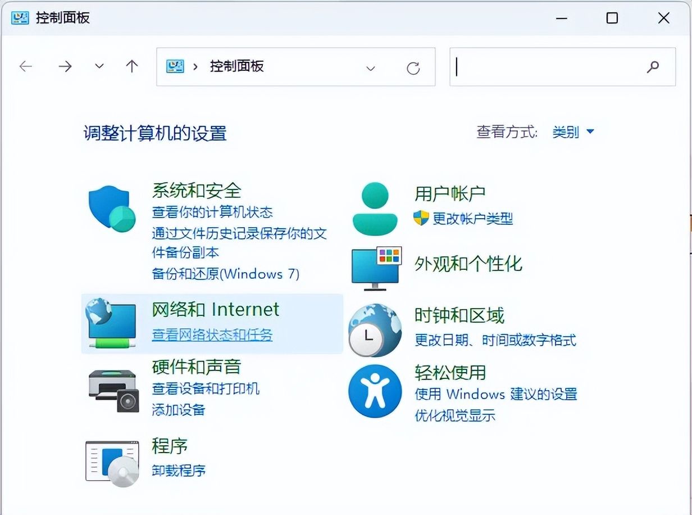Click 优化视觉显示 link
Image resolution: width=692 pixels, height=515 pixels.
pyautogui.click(x=455, y=415)
